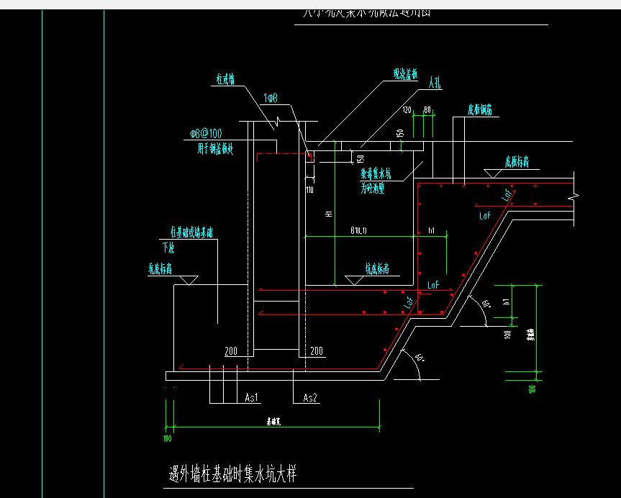Select the horizontal LaF label below 坑底标高 pit
Viewport: 621px width, 498px height.
(433, 285)
